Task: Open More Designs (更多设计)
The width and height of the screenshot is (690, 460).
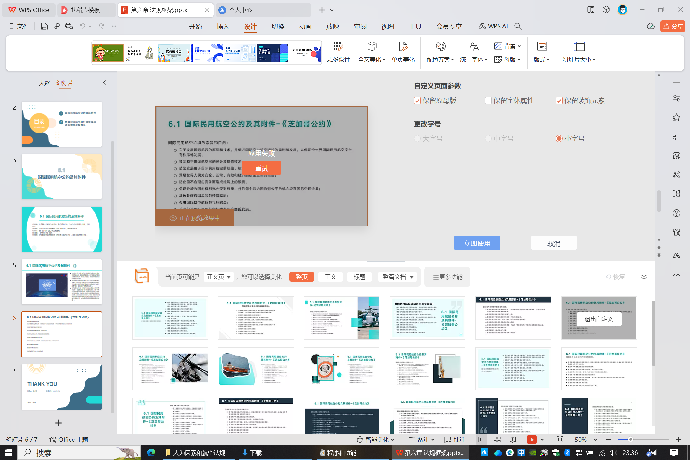Action: click(338, 52)
